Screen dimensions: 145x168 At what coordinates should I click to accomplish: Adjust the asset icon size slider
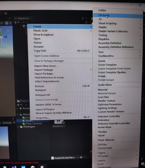[81, 157]
